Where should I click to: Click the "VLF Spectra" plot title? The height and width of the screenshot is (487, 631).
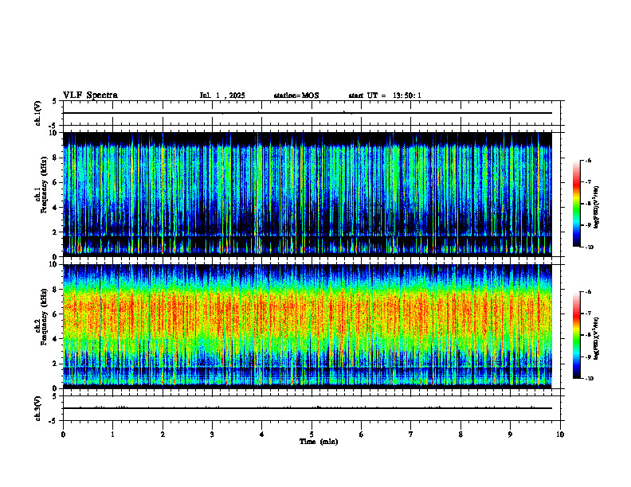(x=90, y=95)
